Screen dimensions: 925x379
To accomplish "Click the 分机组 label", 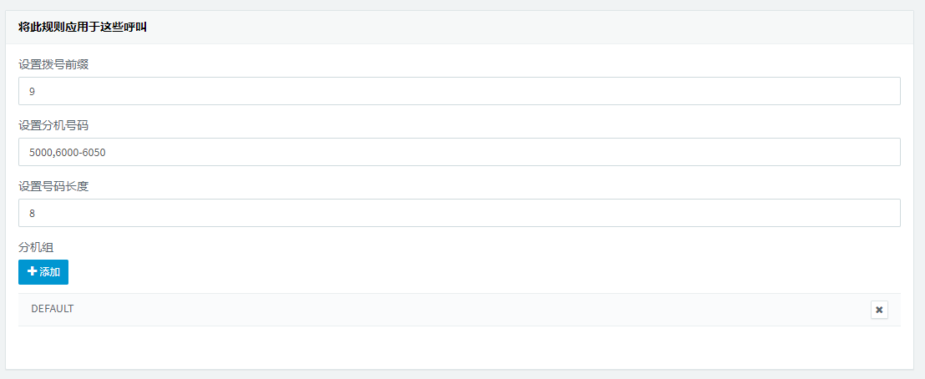I will (x=36, y=247).
